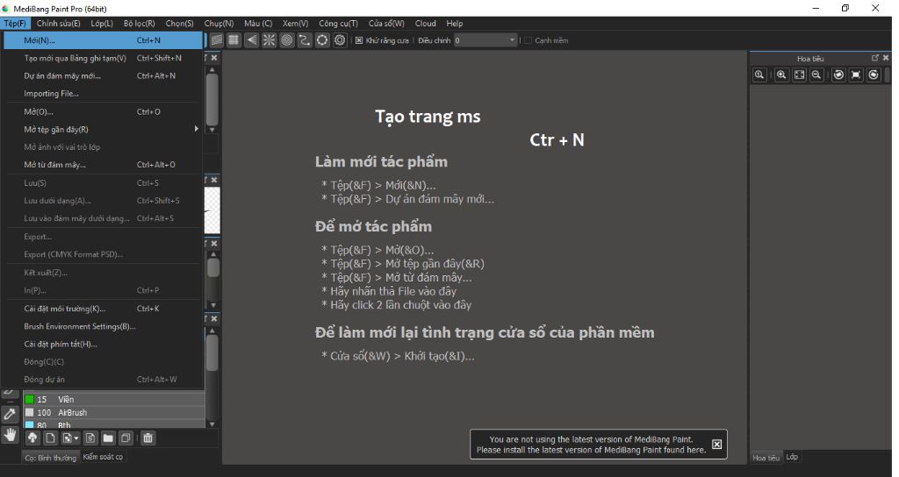Viewport: 899px width, 477px height.
Task: Click add brush folder icon
Action: coord(108,438)
